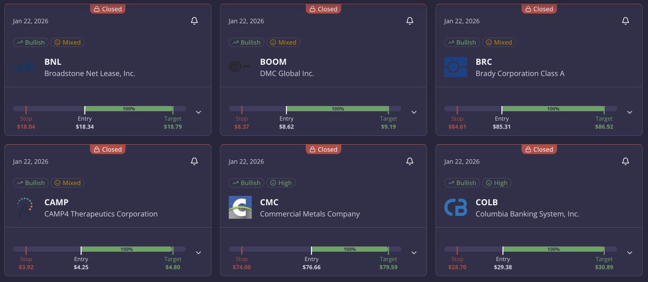Click the bell icon on BNL card
Image resolution: width=648 pixels, height=282 pixels.
tap(194, 21)
